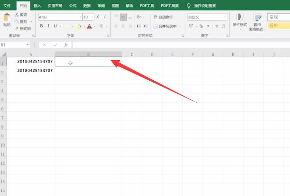Open alignment group dialog launcher

pyautogui.click(x=183, y=36)
